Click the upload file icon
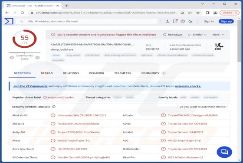243x163 pixels. coord(167,21)
